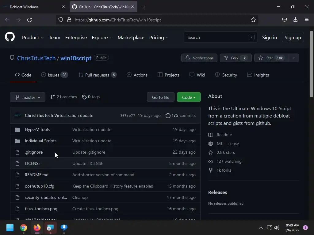This screenshot has width=314, height=235.
Task: Open the Wiki tab
Action: click(x=197, y=75)
